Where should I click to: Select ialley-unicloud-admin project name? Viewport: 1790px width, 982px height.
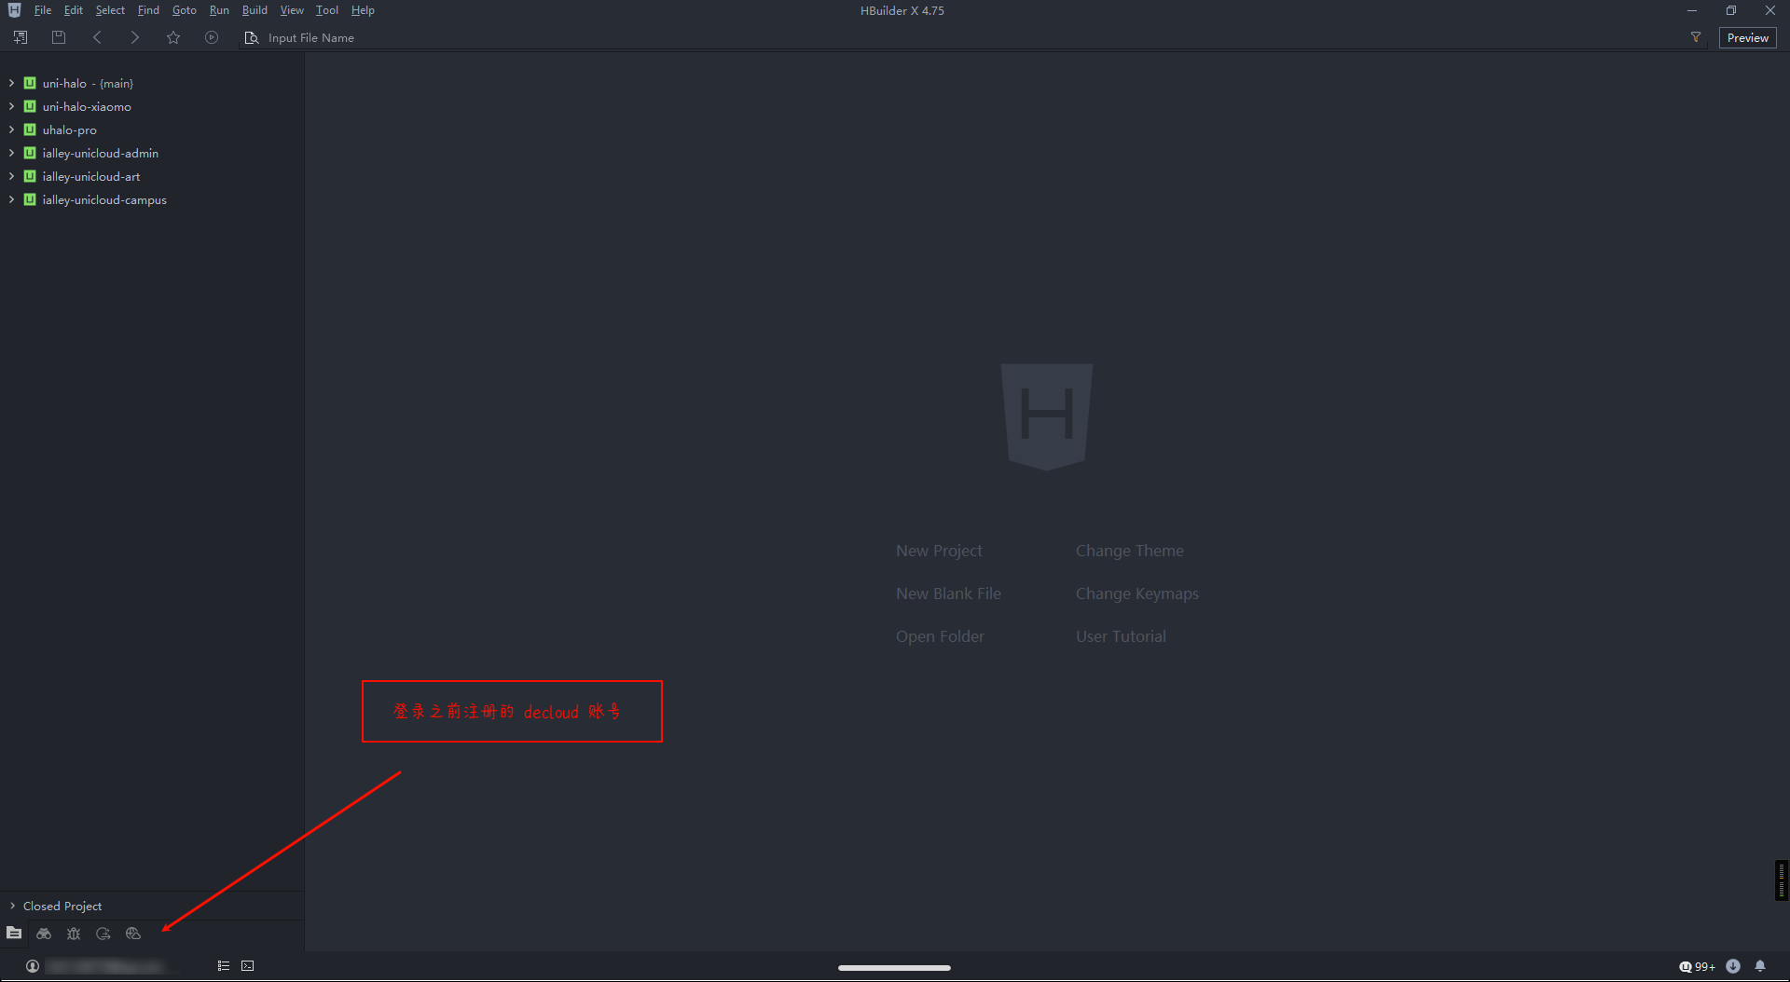point(100,154)
